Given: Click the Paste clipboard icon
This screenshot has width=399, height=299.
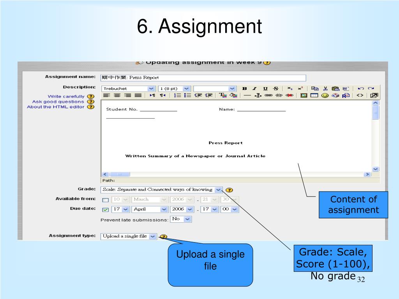Looking at the screenshot, I should click(335, 88).
